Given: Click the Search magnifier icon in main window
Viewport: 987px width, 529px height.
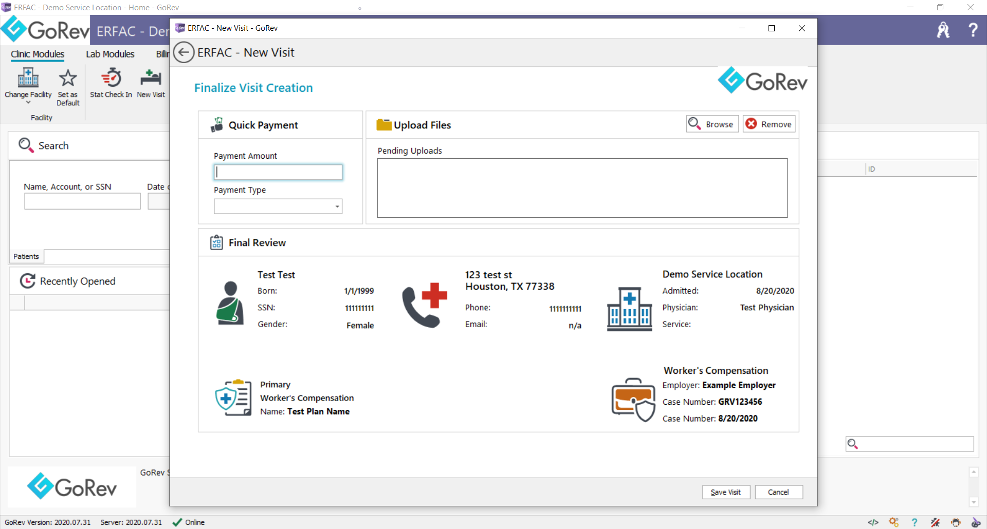Looking at the screenshot, I should pyautogui.click(x=26, y=145).
